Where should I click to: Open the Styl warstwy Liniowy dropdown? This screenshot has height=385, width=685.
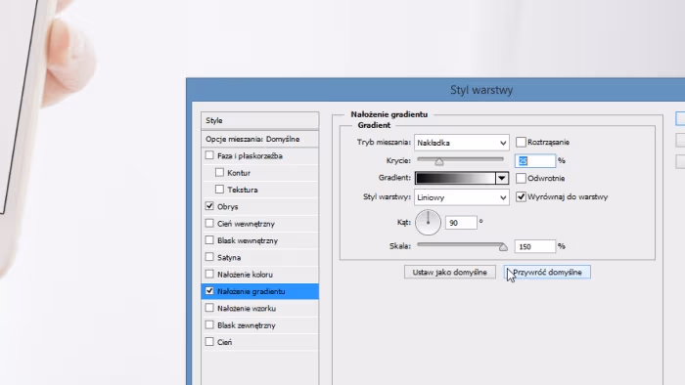(x=461, y=197)
